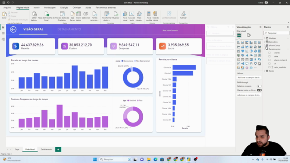This screenshot has height=163, width=290.
Task: Click the Atualizar refresh icon
Action: 116,15
